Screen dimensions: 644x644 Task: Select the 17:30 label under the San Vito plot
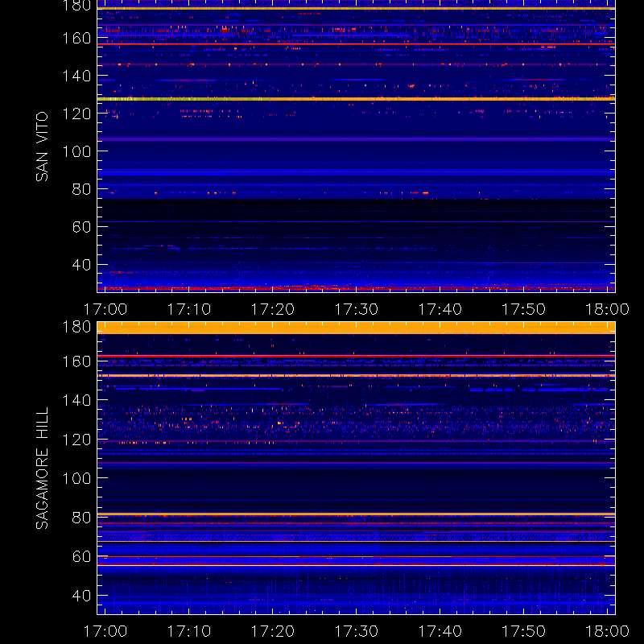click(357, 309)
